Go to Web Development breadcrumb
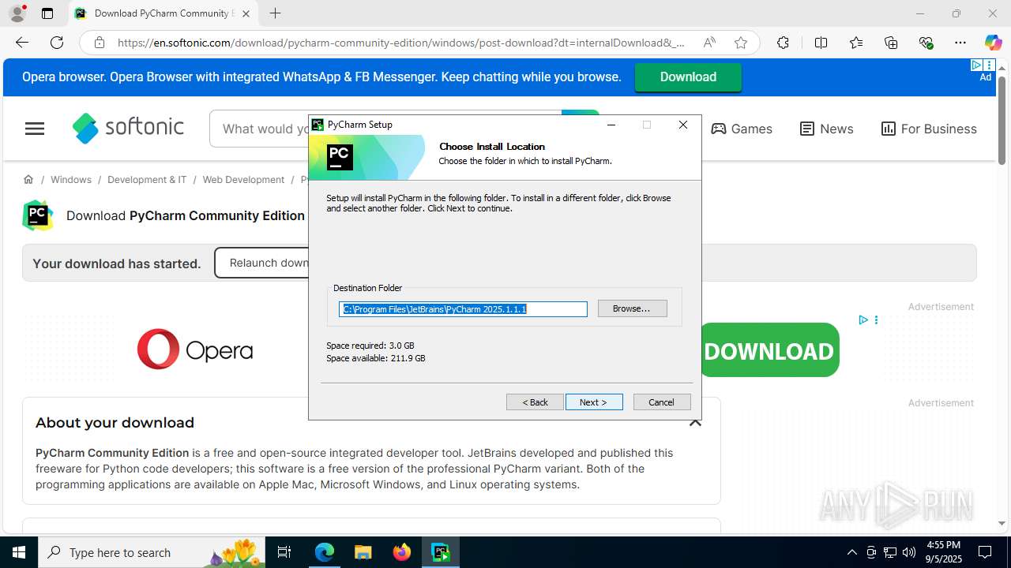Image resolution: width=1011 pixels, height=568 pixels. (x=243, y=179)
